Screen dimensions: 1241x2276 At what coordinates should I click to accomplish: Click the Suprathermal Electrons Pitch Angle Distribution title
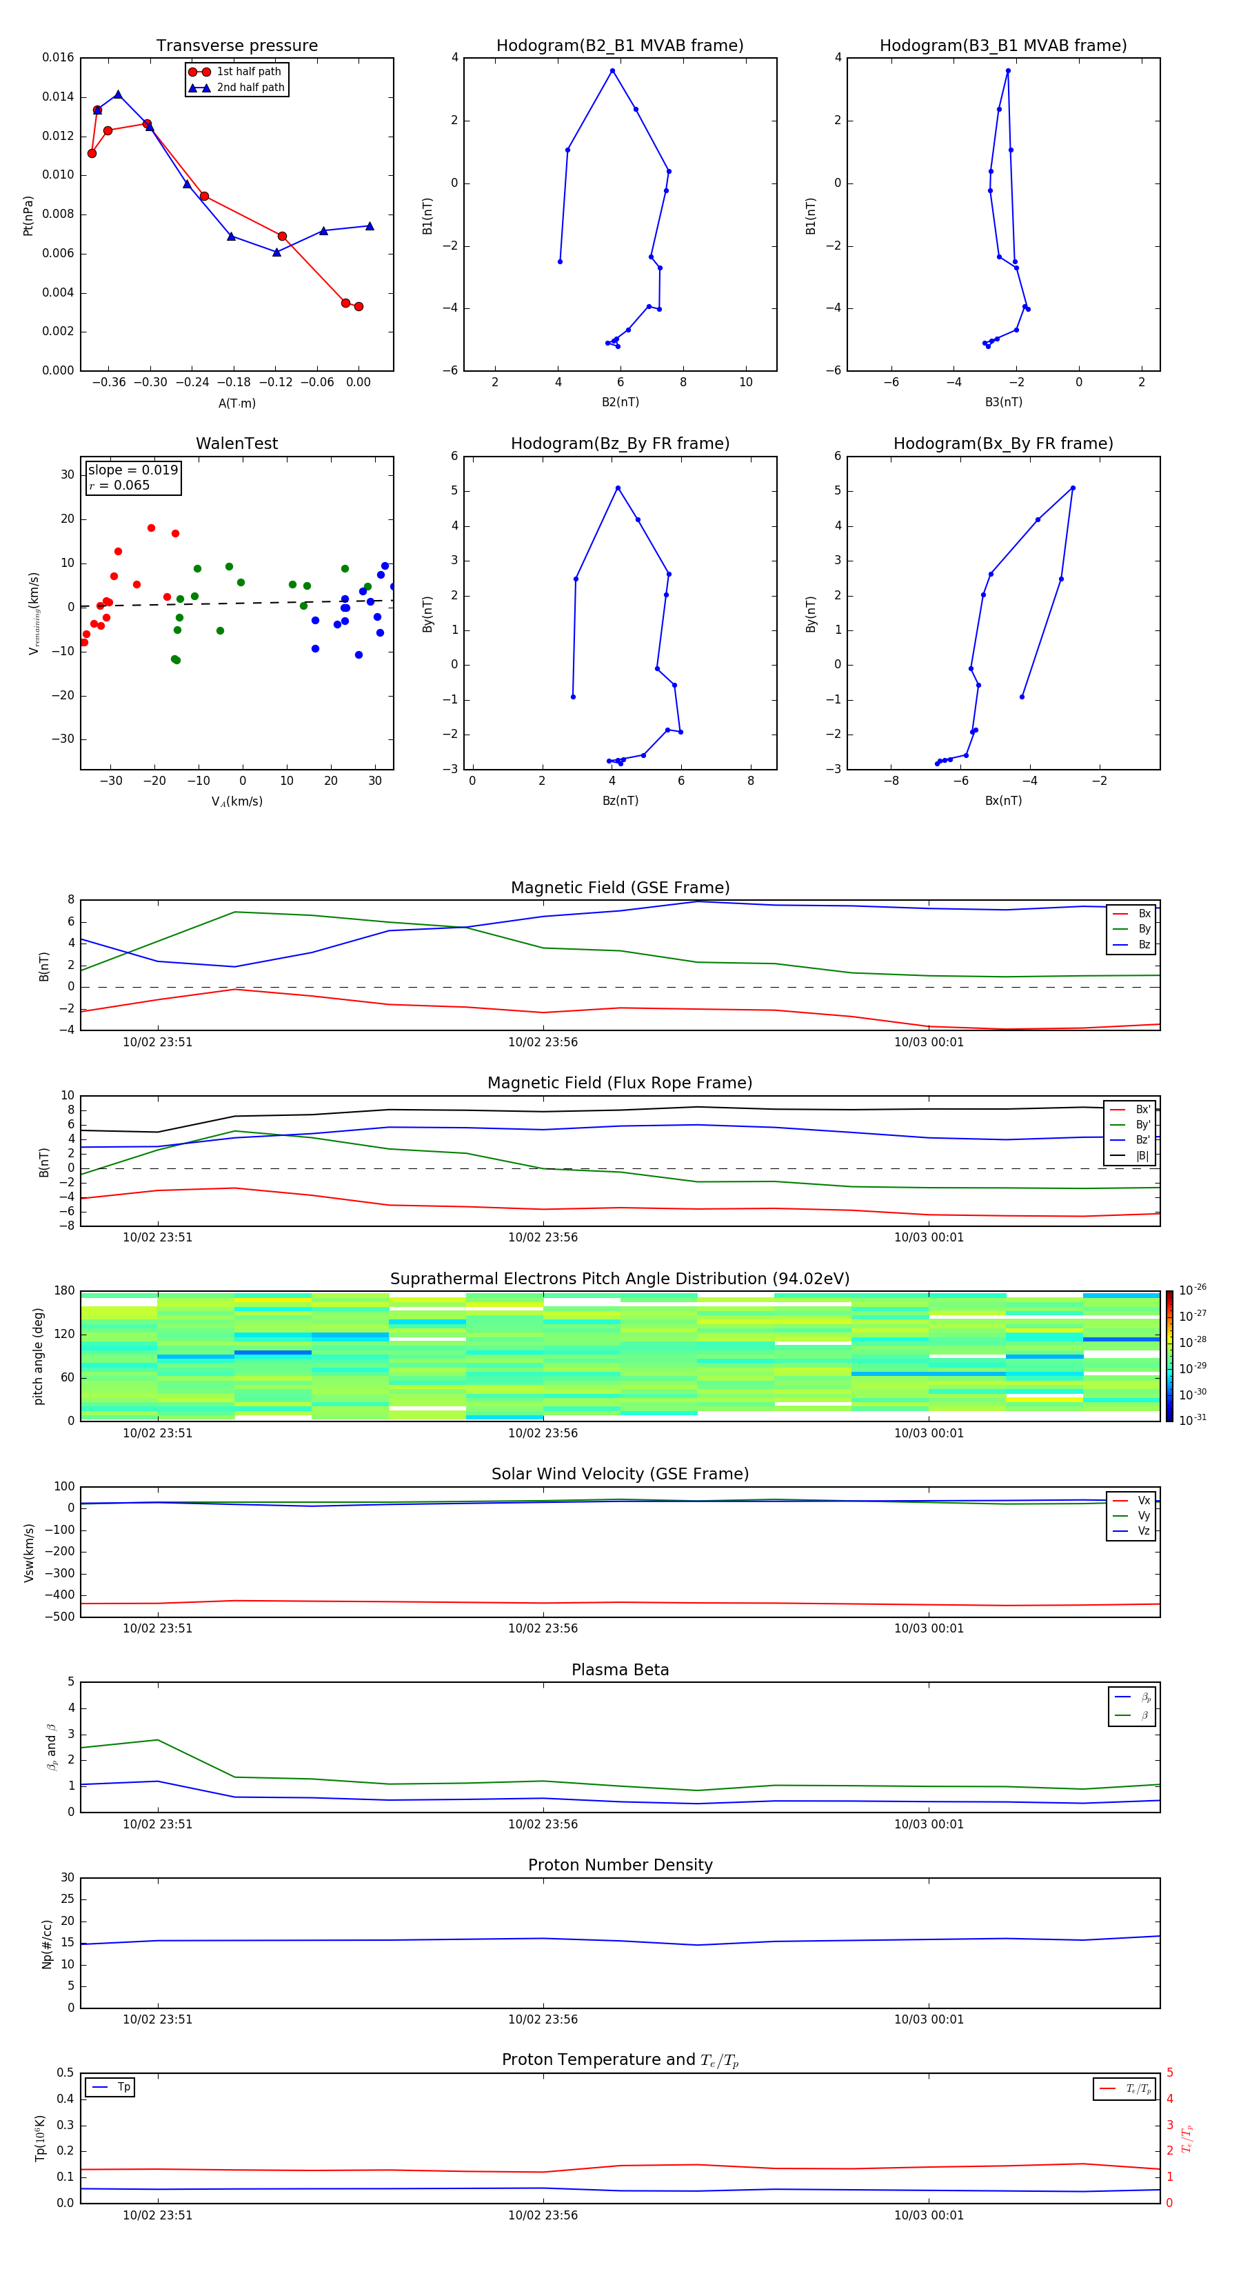click(620, 1279)
